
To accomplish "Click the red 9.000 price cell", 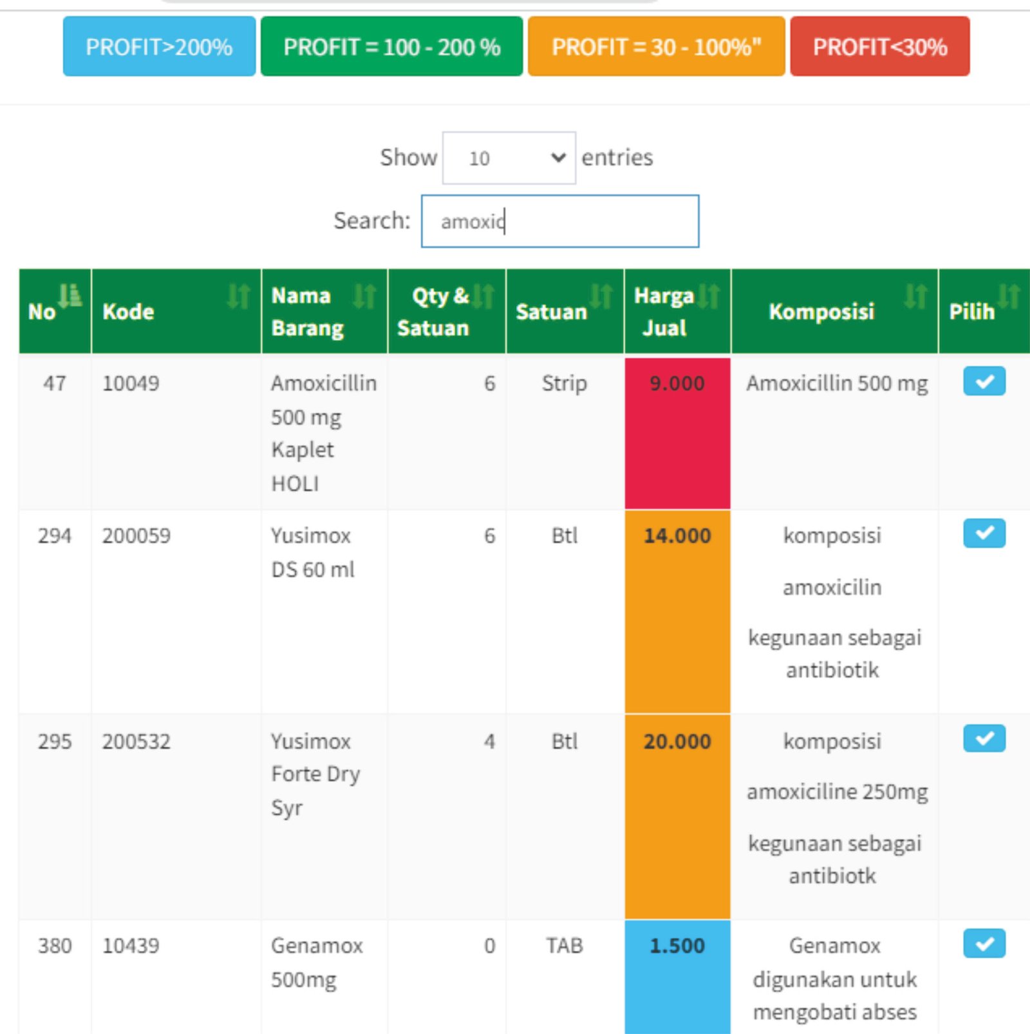I will pyautogui.click(x=677, y=433).
